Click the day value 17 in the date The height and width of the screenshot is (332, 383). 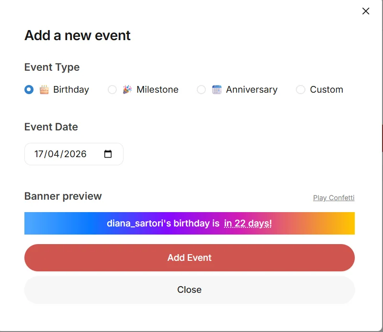tap(39, 154)
